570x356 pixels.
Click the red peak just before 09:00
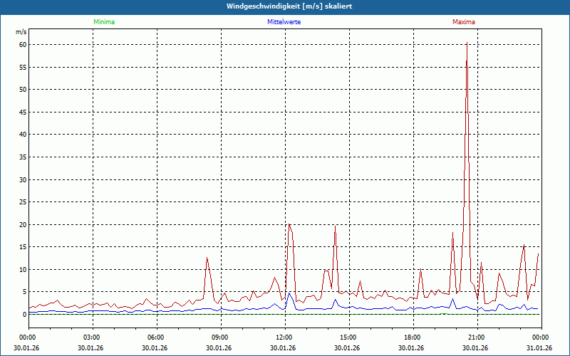tap(207, 258)
